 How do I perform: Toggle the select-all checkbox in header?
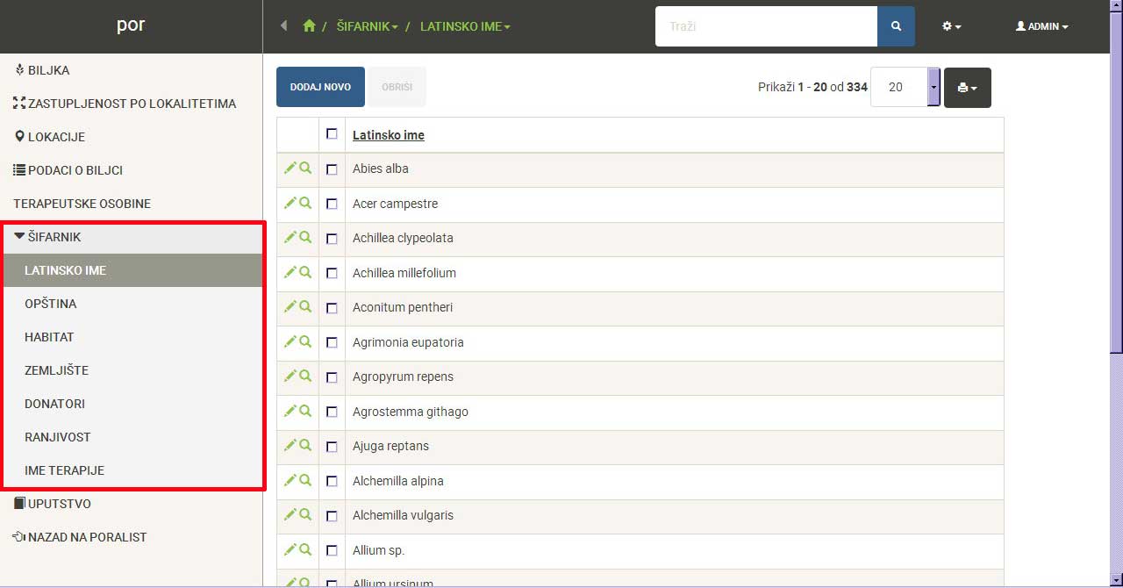(332, 134)
